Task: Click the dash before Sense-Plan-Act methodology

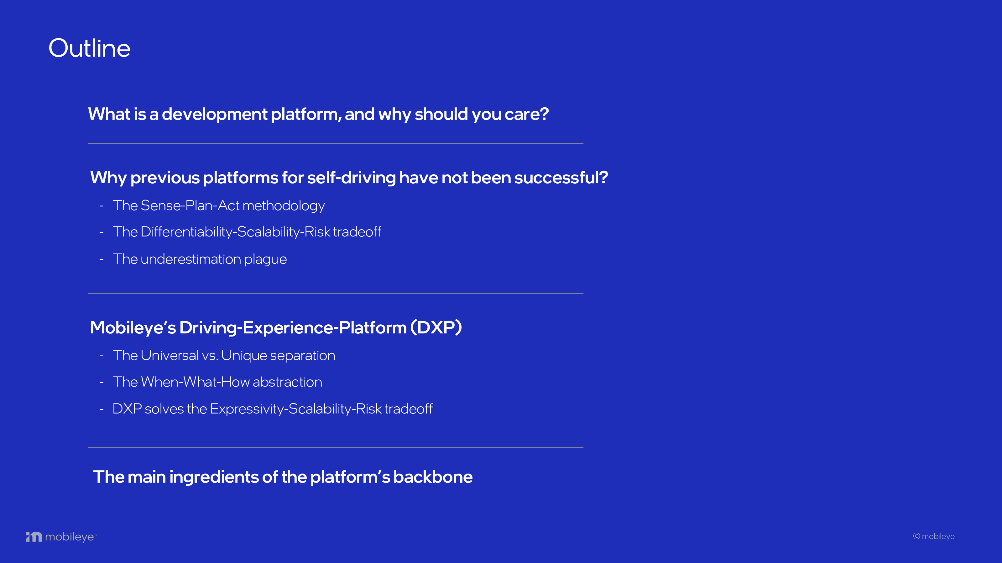Action: point(102,205)
